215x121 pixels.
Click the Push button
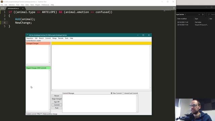pyautogui.click(x=57, y=108)
